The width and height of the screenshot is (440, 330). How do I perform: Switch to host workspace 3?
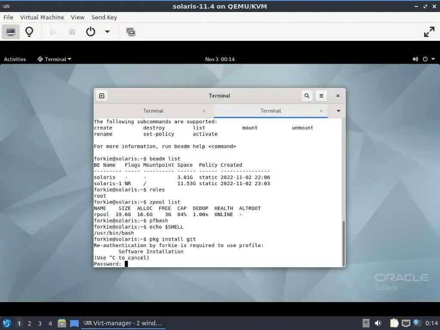click(x=40, y=324)
